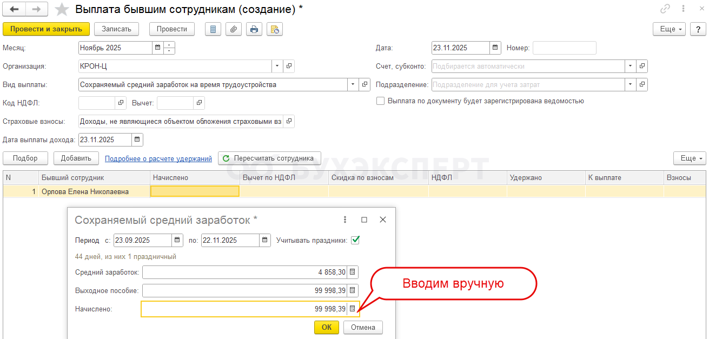Open the dialog's three-dot options menu
The width and height of the screenshot is (709, 339).
click(x=345, y=220)
